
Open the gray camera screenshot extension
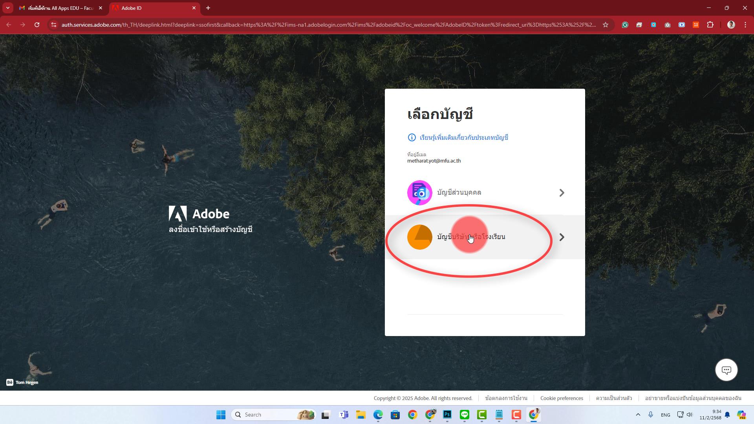[668, 25]
